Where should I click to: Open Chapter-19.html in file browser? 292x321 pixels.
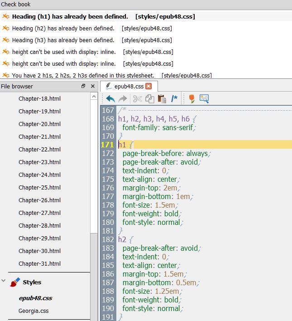tap(40, 112)
